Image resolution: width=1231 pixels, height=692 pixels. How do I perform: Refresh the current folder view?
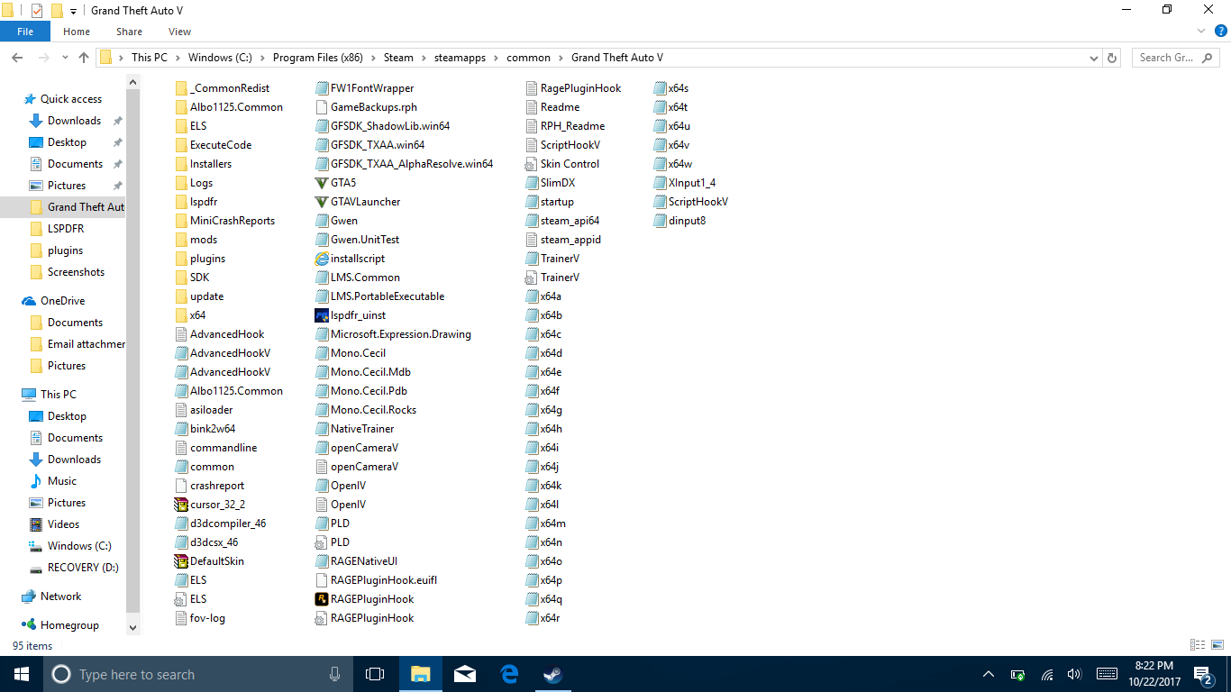point(1112,58)
